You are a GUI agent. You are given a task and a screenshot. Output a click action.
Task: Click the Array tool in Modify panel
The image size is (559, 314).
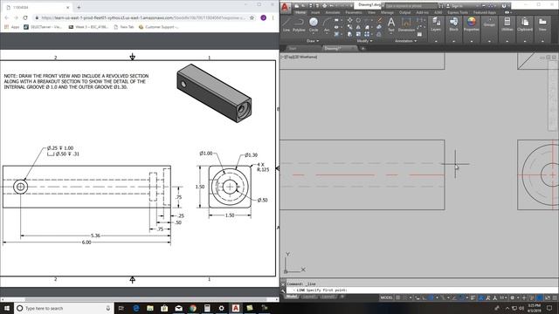(x=367, y=34)
